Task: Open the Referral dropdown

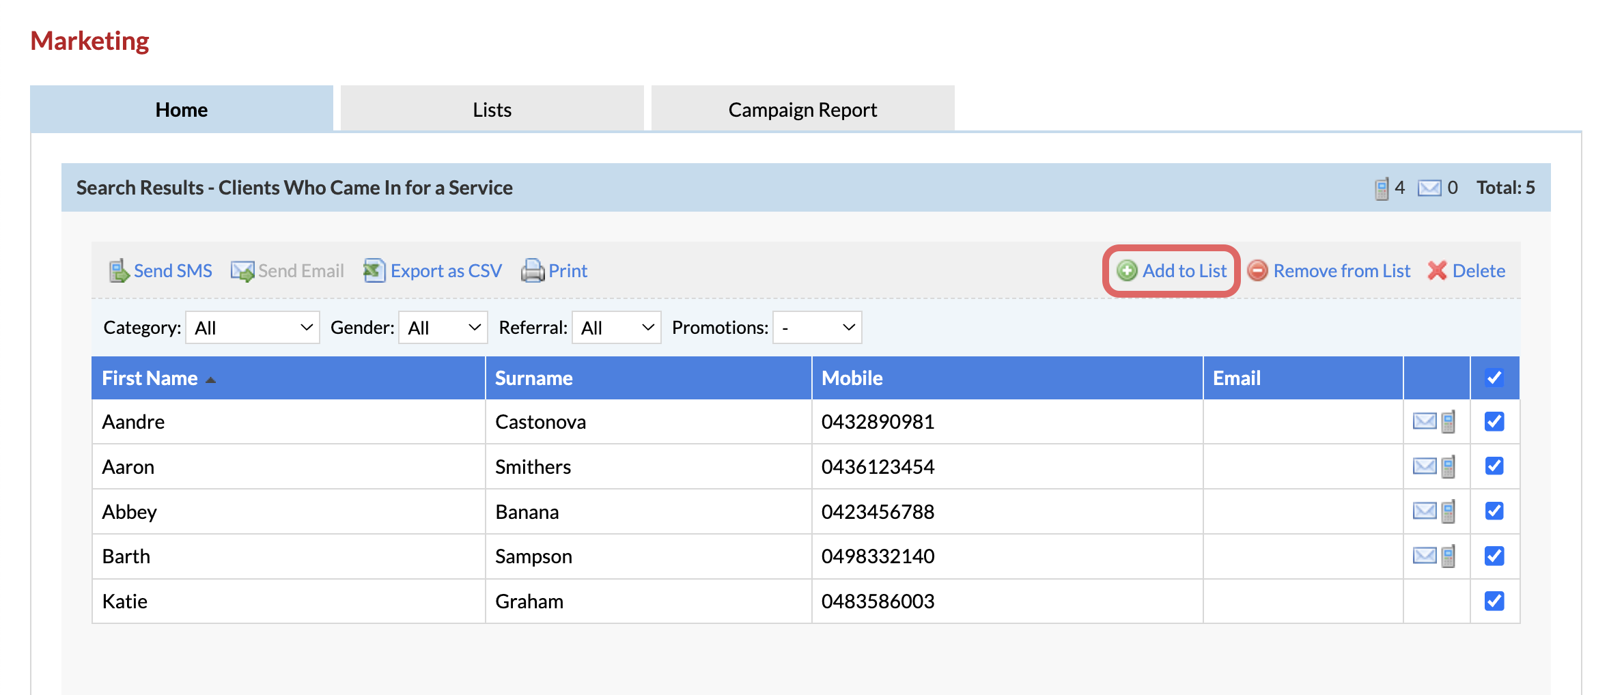Action: [616, 328]
